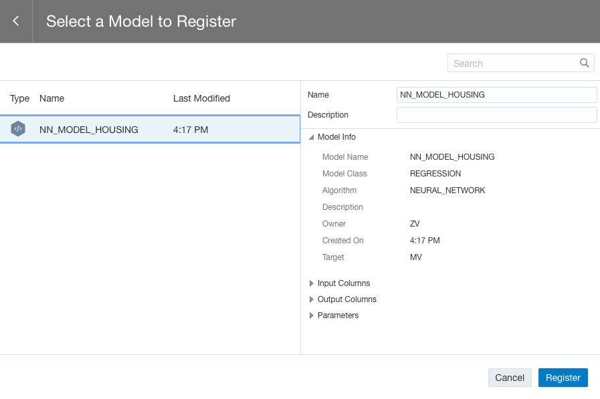Click the model type icon in the list row

pyautogui.click(x=18, y=129)
